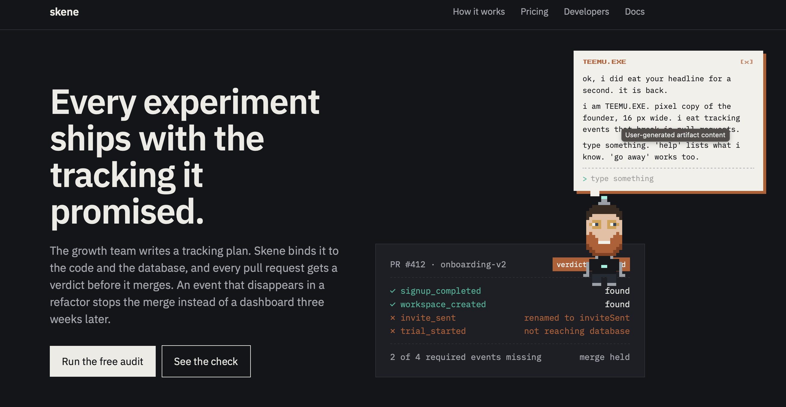Click the workspace_created event name
The width and height of the screenshot is (786, 407).
tap(443, 304)
